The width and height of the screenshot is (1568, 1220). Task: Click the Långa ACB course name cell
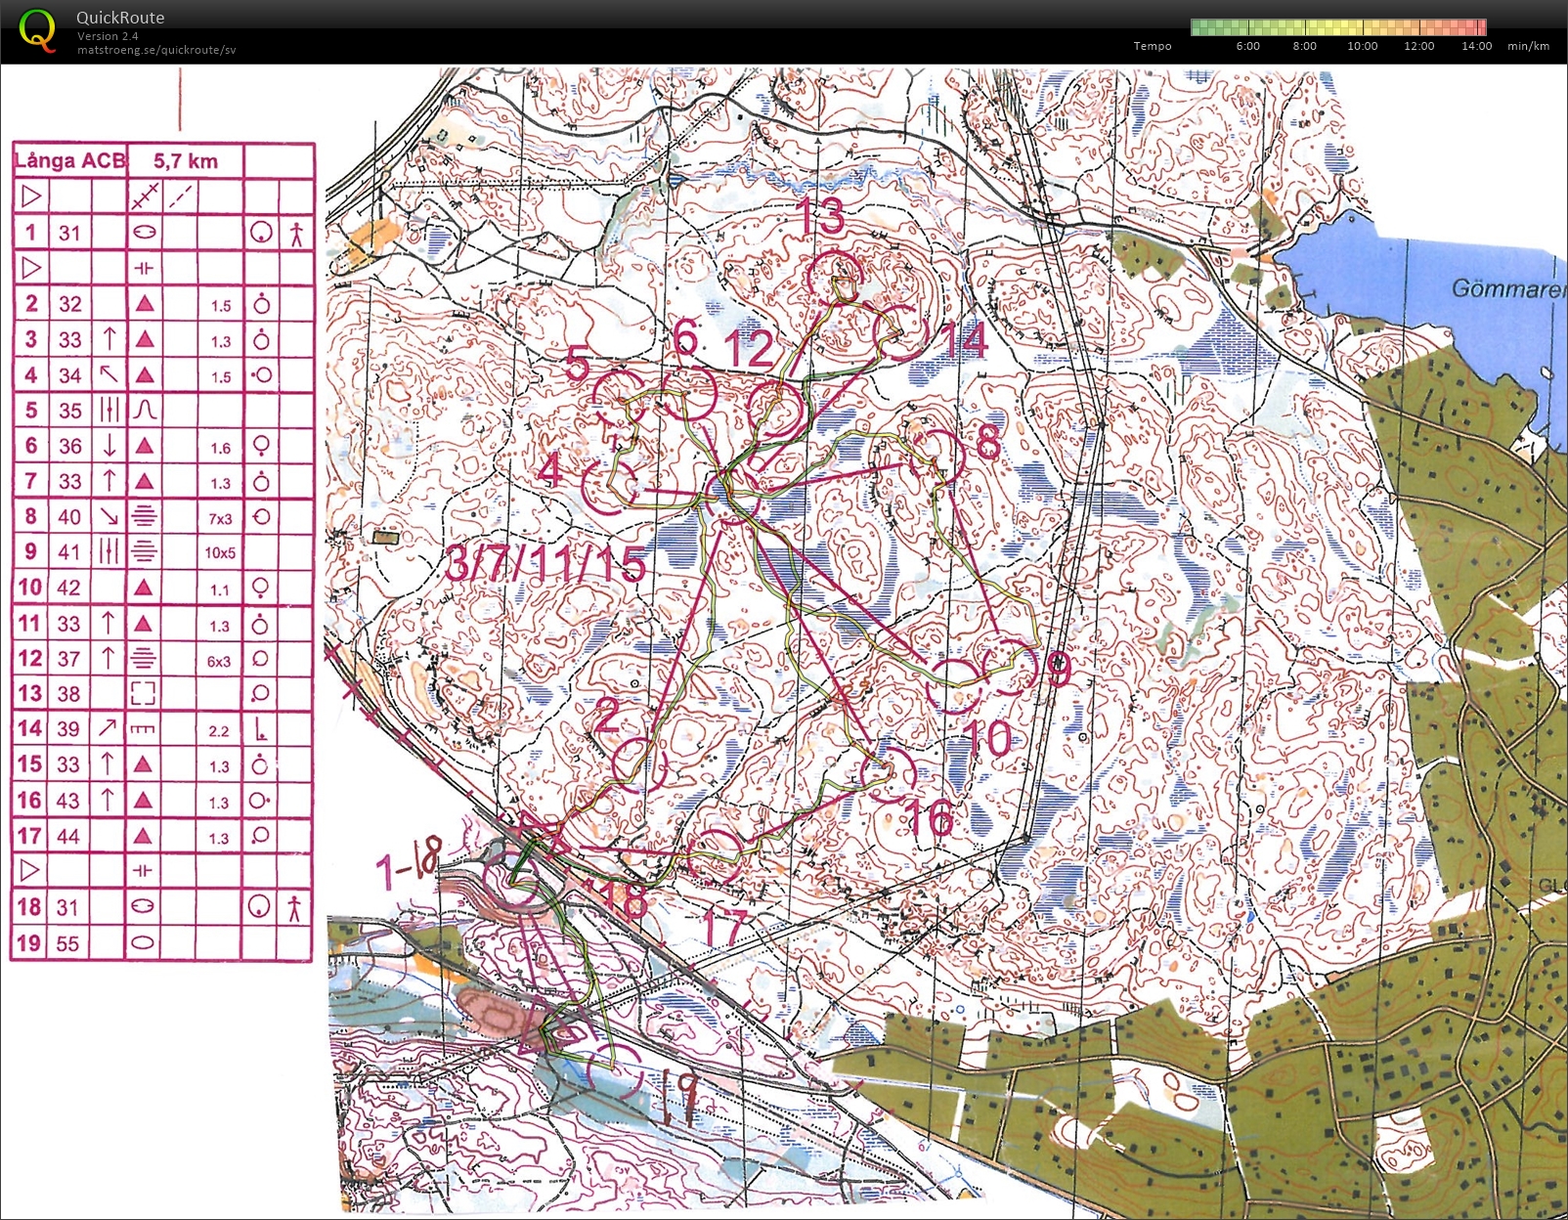[x=70, y=161]
